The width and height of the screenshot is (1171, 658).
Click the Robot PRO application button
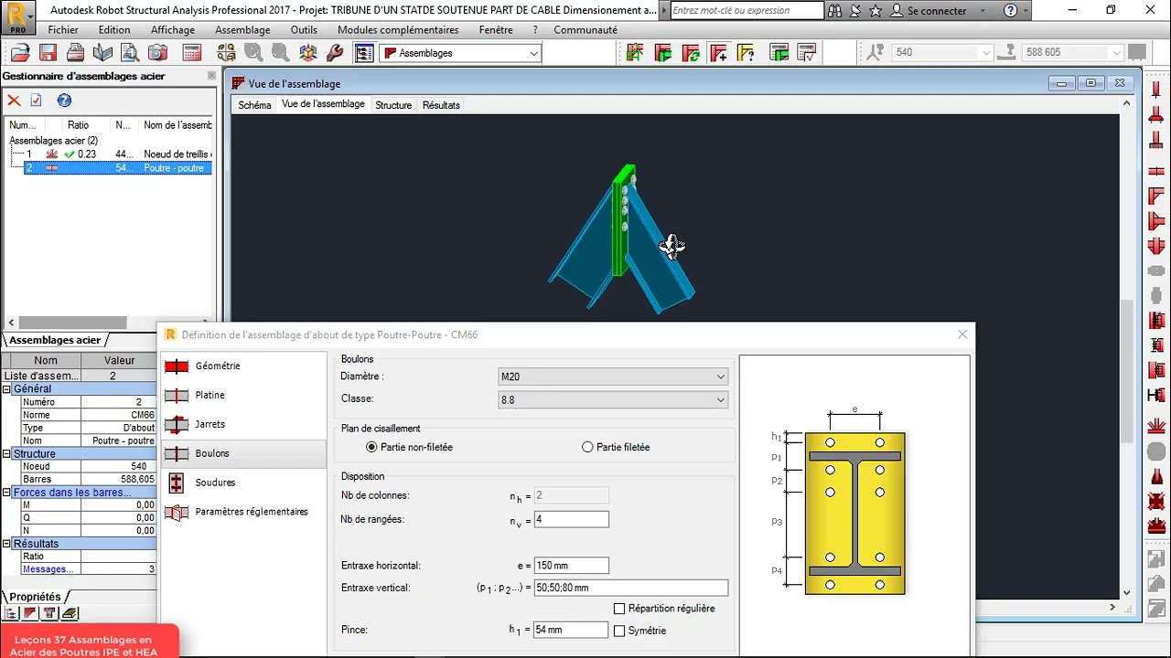[x=17, y=16]
